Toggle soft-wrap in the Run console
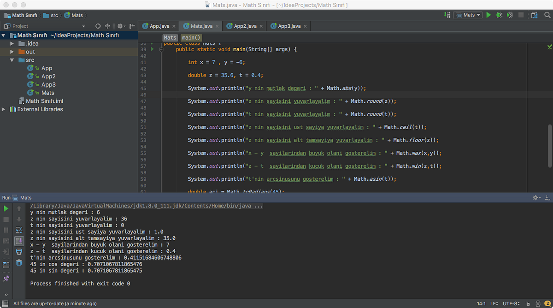Screen dimensions: 553x308 point(19,230)
